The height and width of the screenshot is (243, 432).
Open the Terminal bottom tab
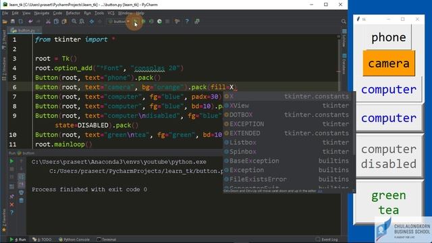click(107, 240)
